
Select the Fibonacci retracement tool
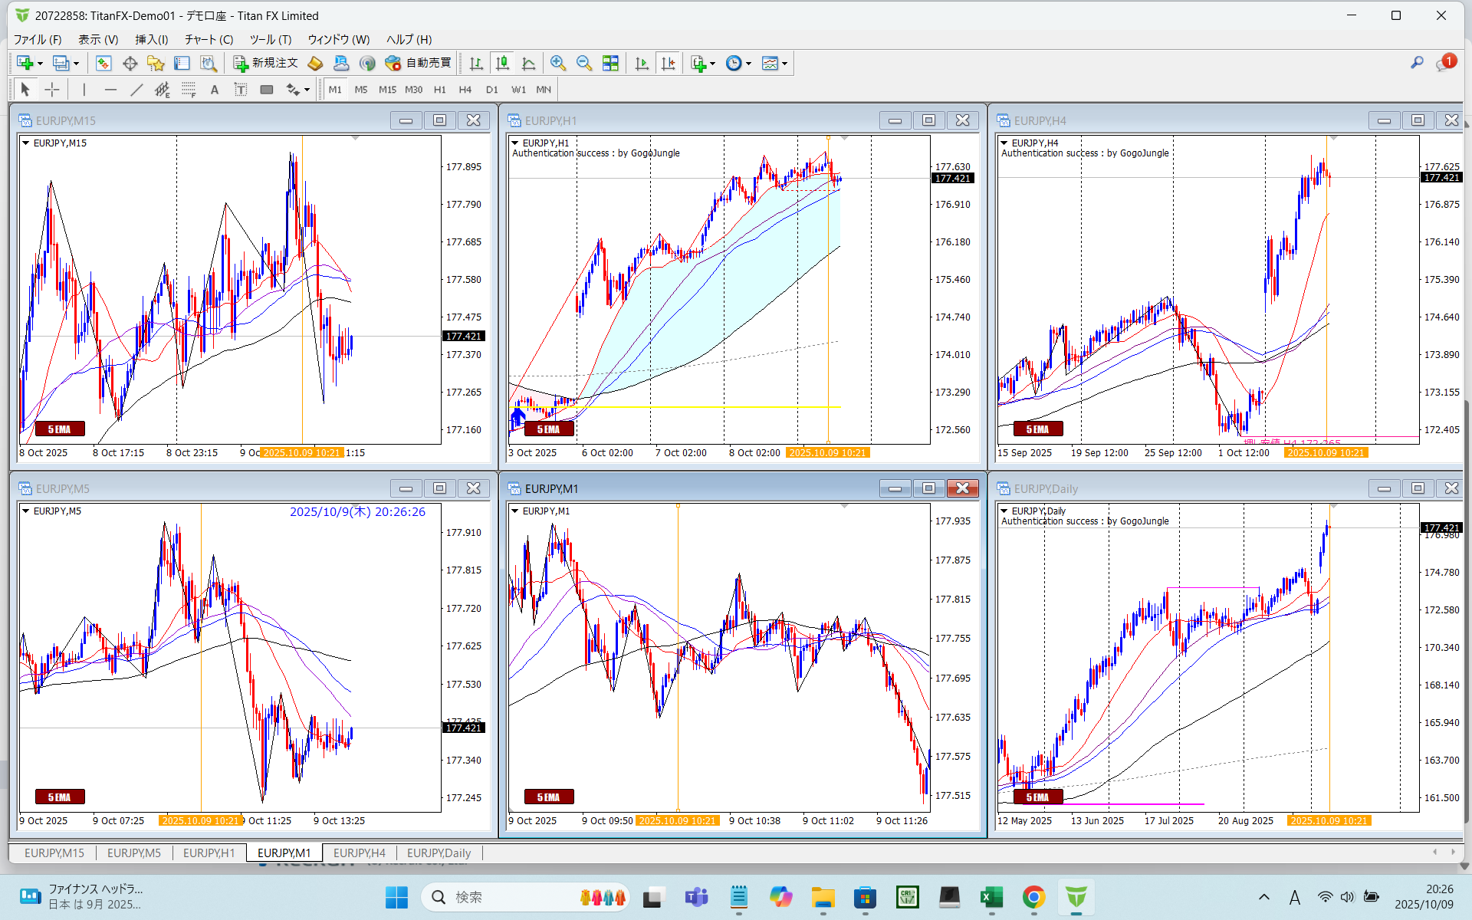coord(189,90)
